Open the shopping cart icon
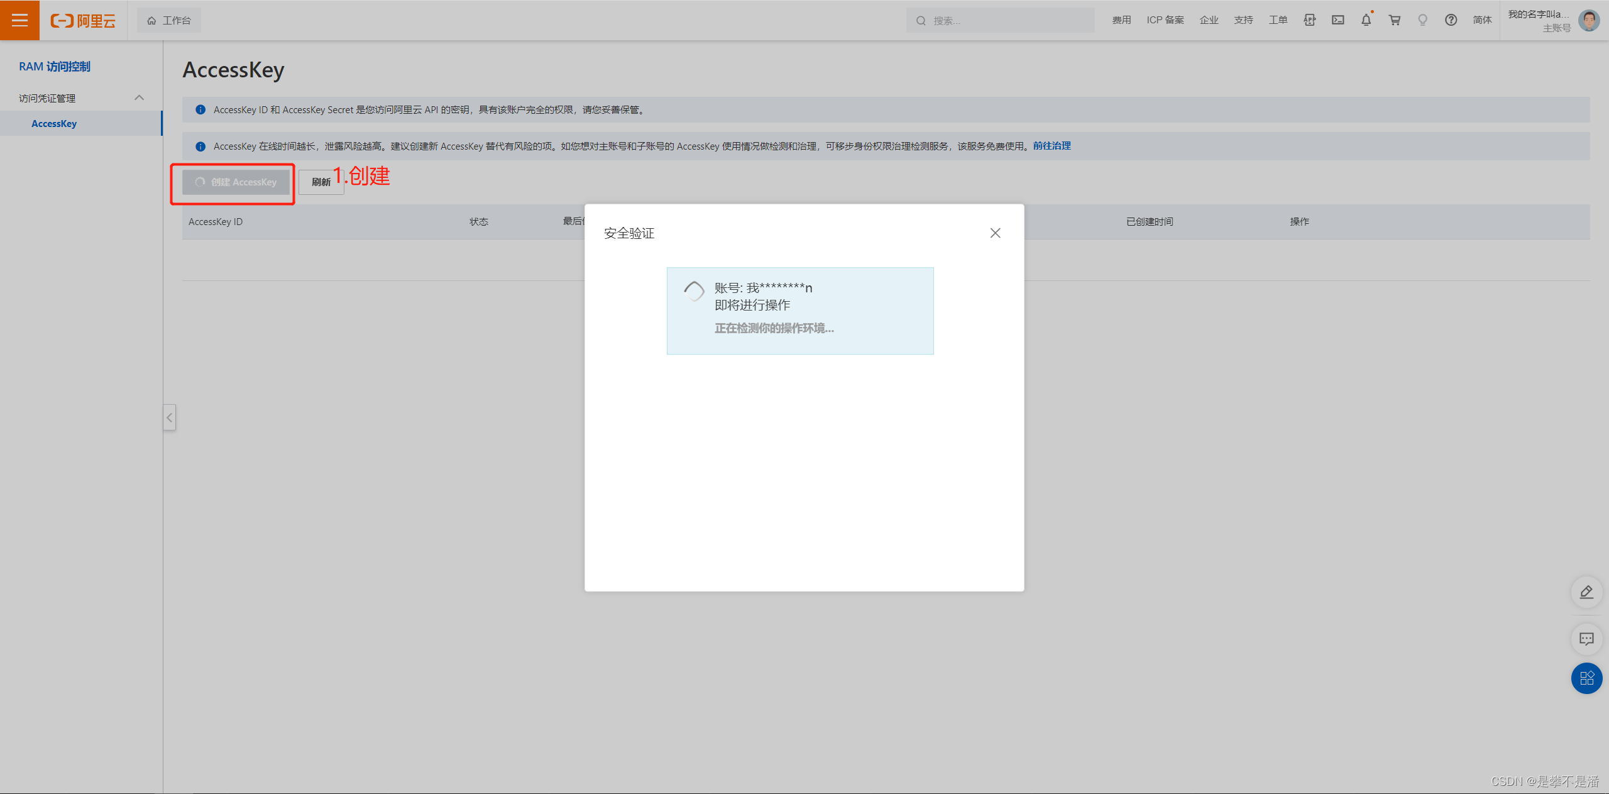Viewport: 1609px width, 794px height. (1395, 20)
